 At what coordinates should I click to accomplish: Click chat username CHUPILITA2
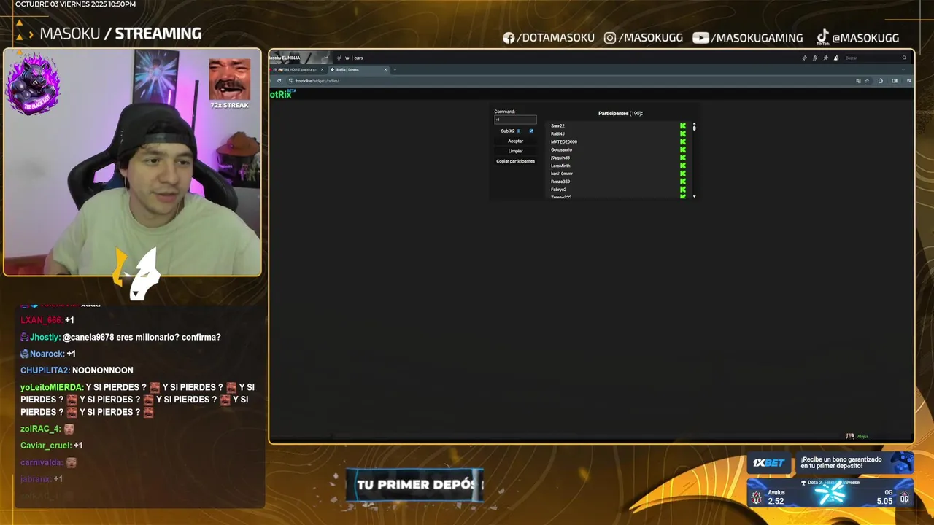pyautogui.click(x=45, y=370)
